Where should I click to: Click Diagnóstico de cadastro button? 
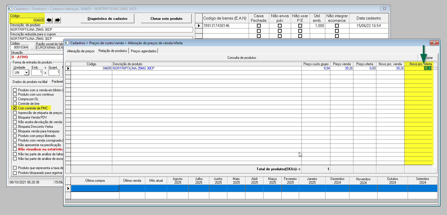pos(107,19)
